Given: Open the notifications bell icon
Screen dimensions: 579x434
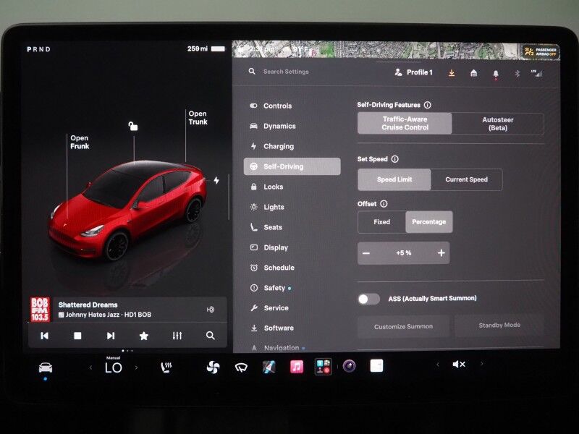Looking at the screenshot, I should pyautogui.click(x=496, y=74).
